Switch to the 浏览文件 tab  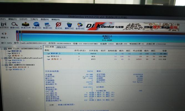pyautogui.click(x=61, y=47)
